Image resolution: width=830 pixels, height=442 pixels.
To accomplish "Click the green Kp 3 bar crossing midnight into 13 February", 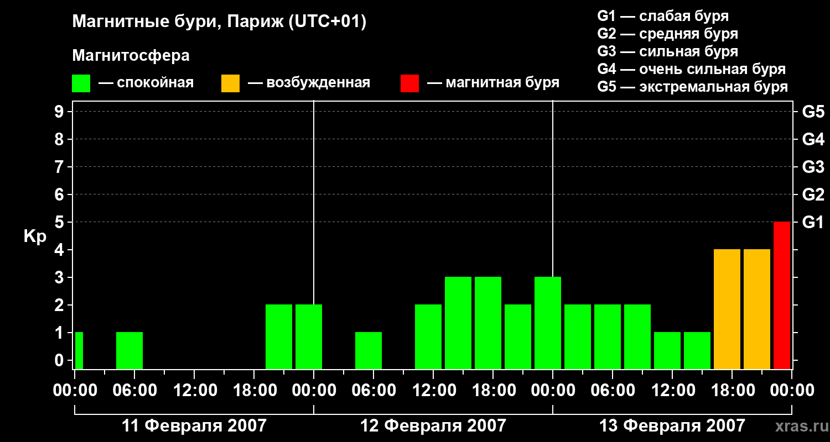I will tap(548, 323).
